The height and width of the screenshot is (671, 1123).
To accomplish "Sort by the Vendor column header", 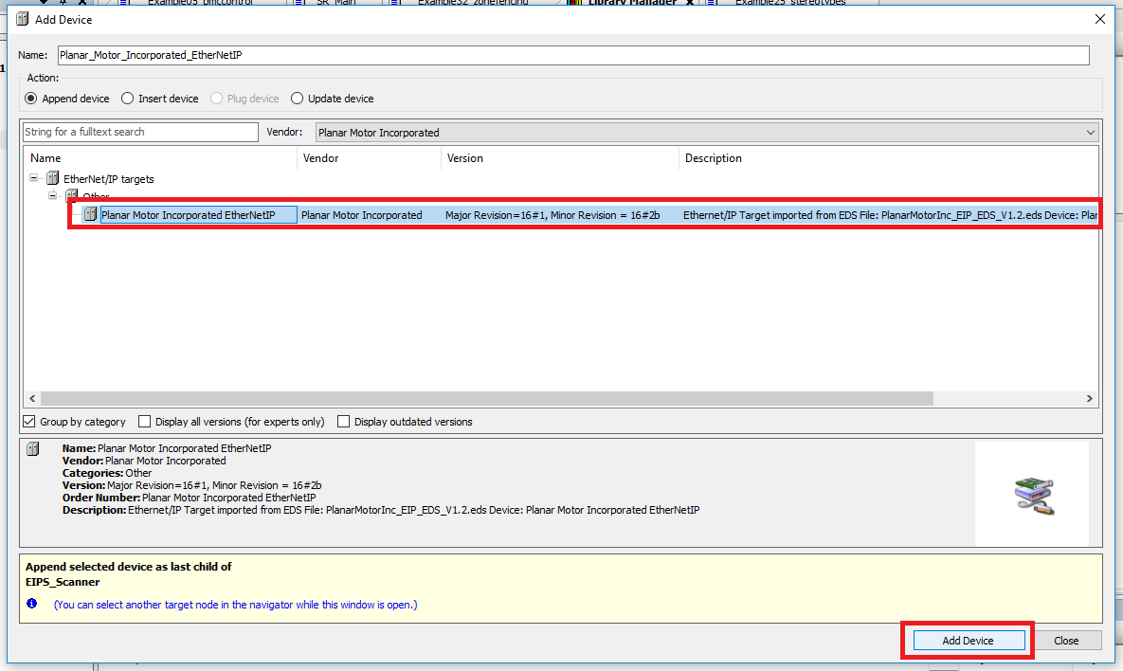I will (x=370, y=158).
